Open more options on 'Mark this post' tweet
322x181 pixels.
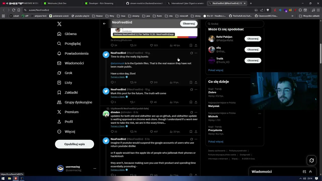196,89
